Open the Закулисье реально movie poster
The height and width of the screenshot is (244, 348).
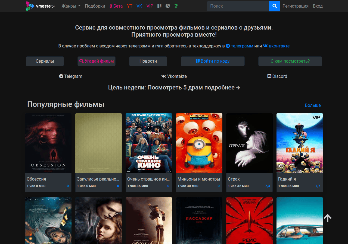98,143
